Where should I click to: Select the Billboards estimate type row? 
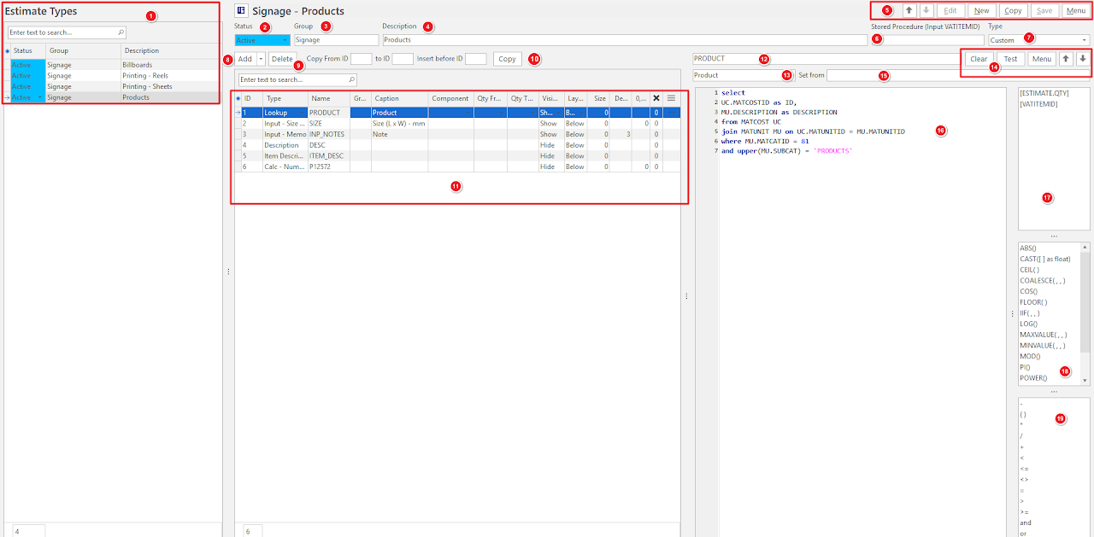tap(111, 65)
